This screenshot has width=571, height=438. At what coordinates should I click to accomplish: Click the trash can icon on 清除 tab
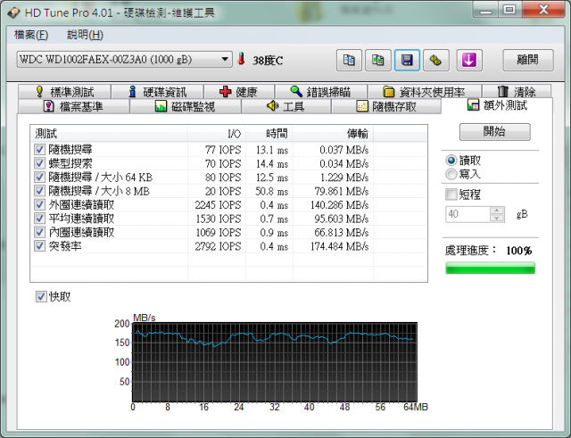pos(503,91)
